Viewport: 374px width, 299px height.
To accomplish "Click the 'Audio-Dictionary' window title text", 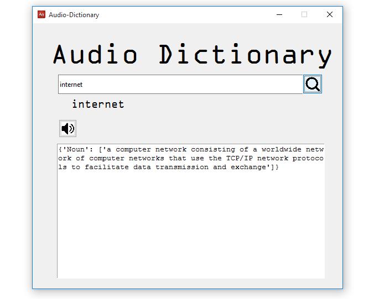I will (74, 15).
